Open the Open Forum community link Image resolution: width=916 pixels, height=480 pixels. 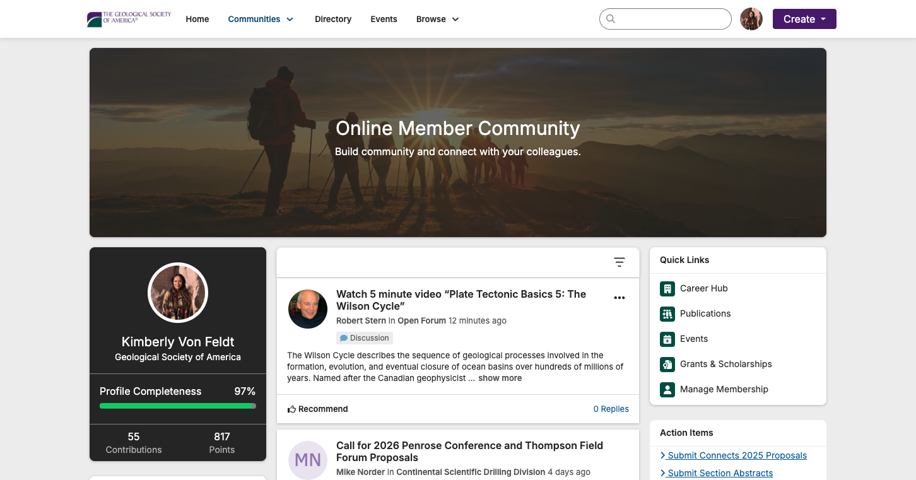click(421, 320)
